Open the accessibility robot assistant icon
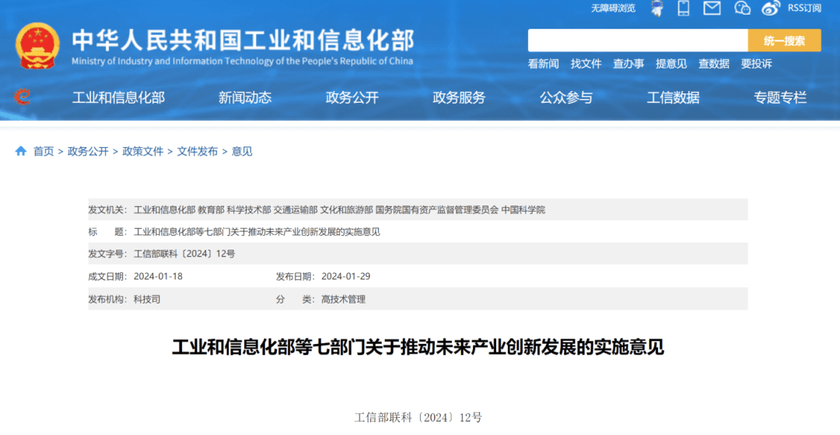Screen dimensions: 840x435 click(656, 8)
